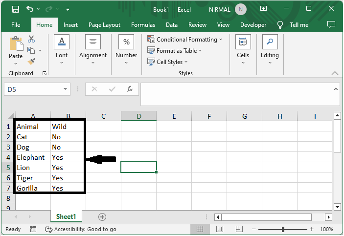
Task: Click the Format Painter brush icon
Action: [x=31, y=61]
